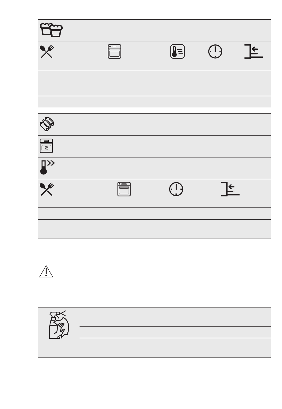
Task: Select the oven with heat waves icon
Action: (46, 146)
